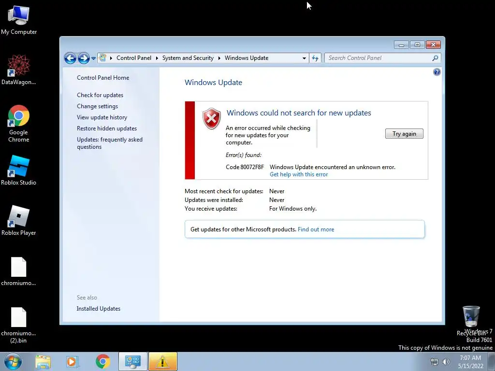Click the red error shield icon
Screen dimensions: 495x371
tap(212, 119)
